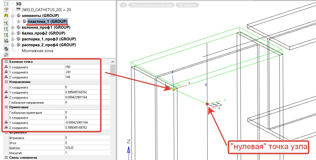The width and height of the screenshot is (316, 160).
Task: Collapse the Базовая точка property section
Action: (6, 62)
